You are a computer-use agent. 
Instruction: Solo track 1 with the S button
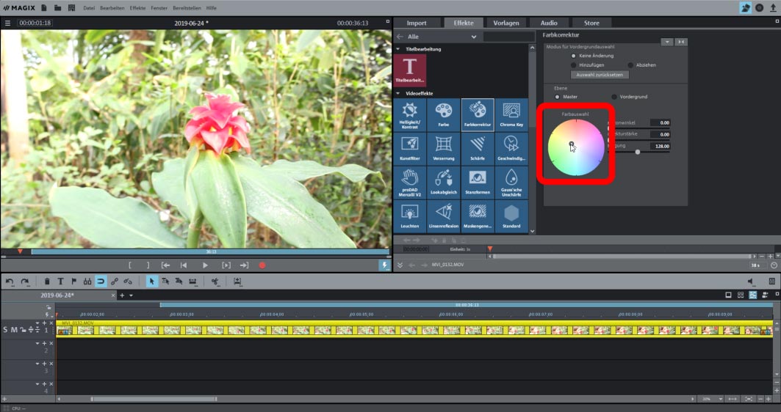tap(5, 329)
